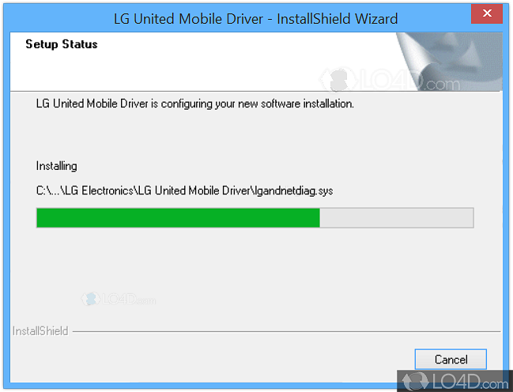
Task: Click the faint LO4D.com watermark in dialog body
Action: (x=119, y=299)
